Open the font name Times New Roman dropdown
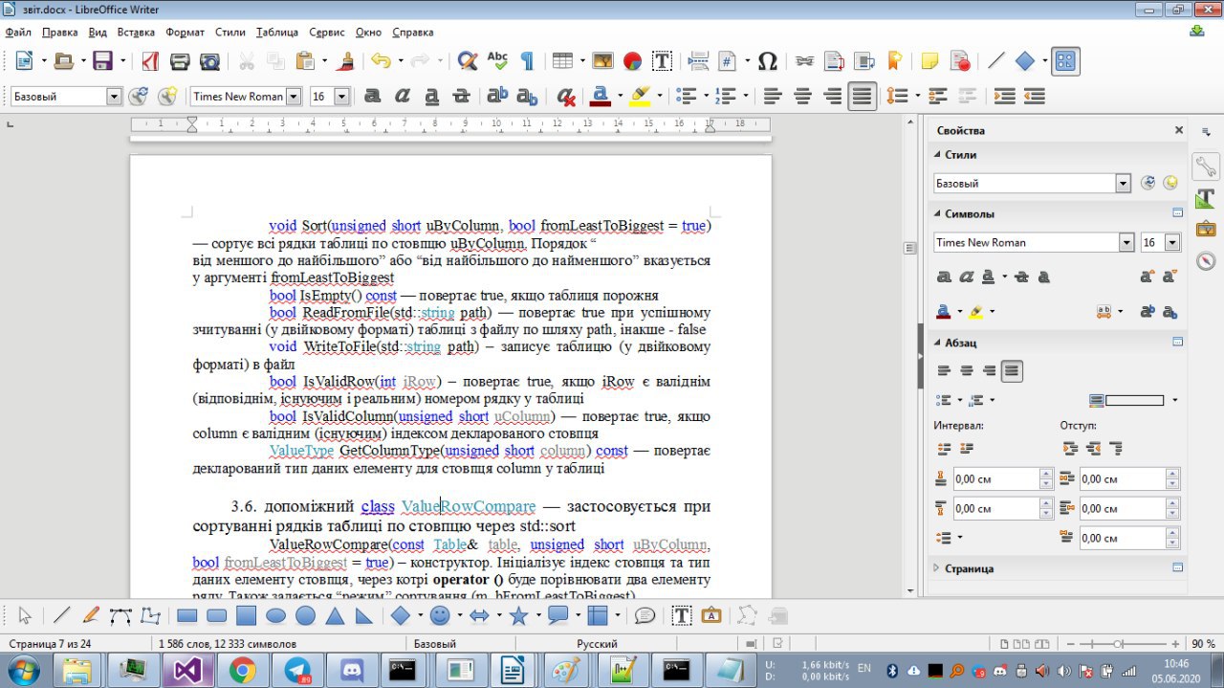This screenshot has height=688, width=1224. tap(293, 97)
